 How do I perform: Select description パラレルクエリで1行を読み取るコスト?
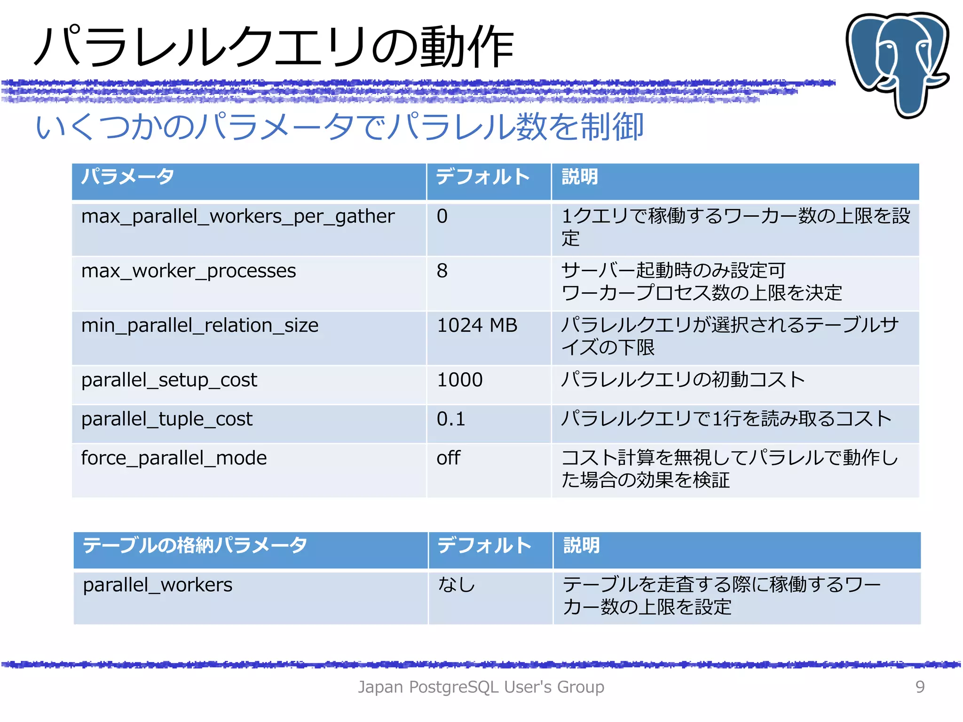coord(726,418)
